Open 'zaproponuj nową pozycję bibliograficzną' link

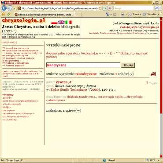click(x=19, y=59)
